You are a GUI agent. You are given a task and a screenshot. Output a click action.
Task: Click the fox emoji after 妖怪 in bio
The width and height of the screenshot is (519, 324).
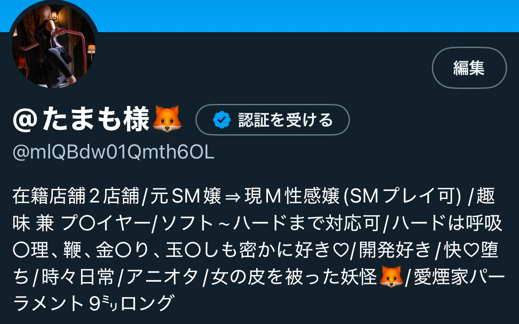pos(391,276)
